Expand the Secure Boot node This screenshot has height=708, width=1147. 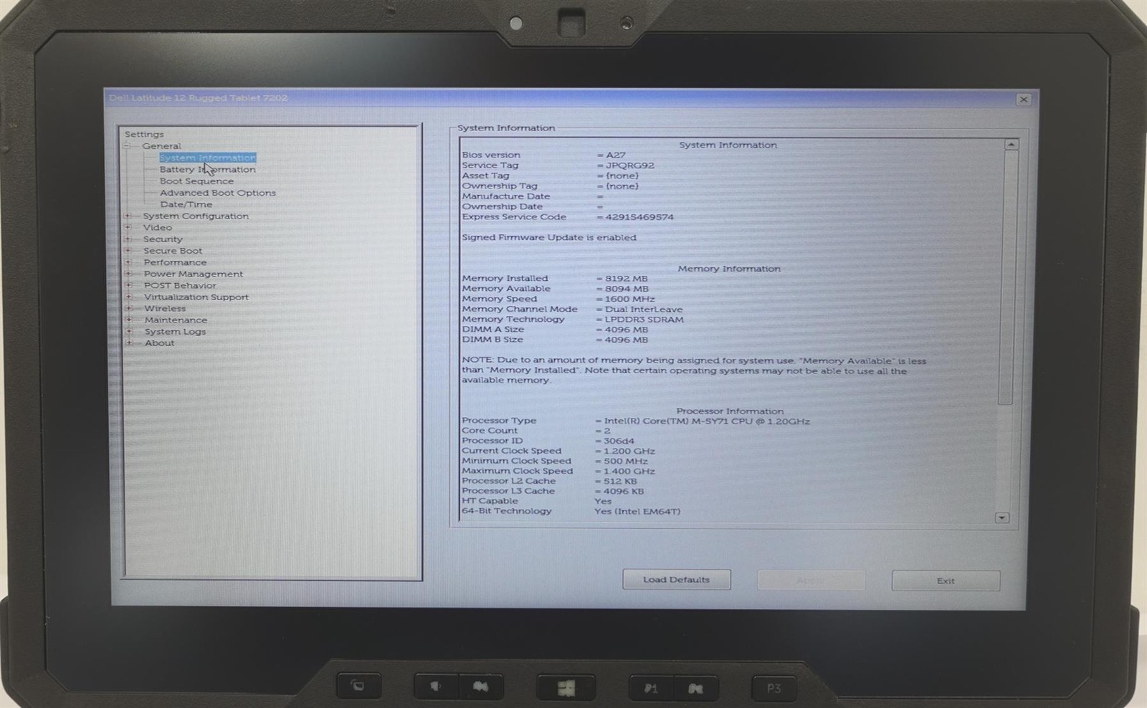click(128, 251)
